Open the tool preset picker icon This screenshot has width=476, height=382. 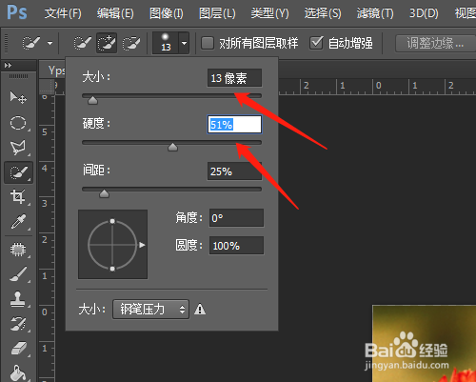[31, 43]
